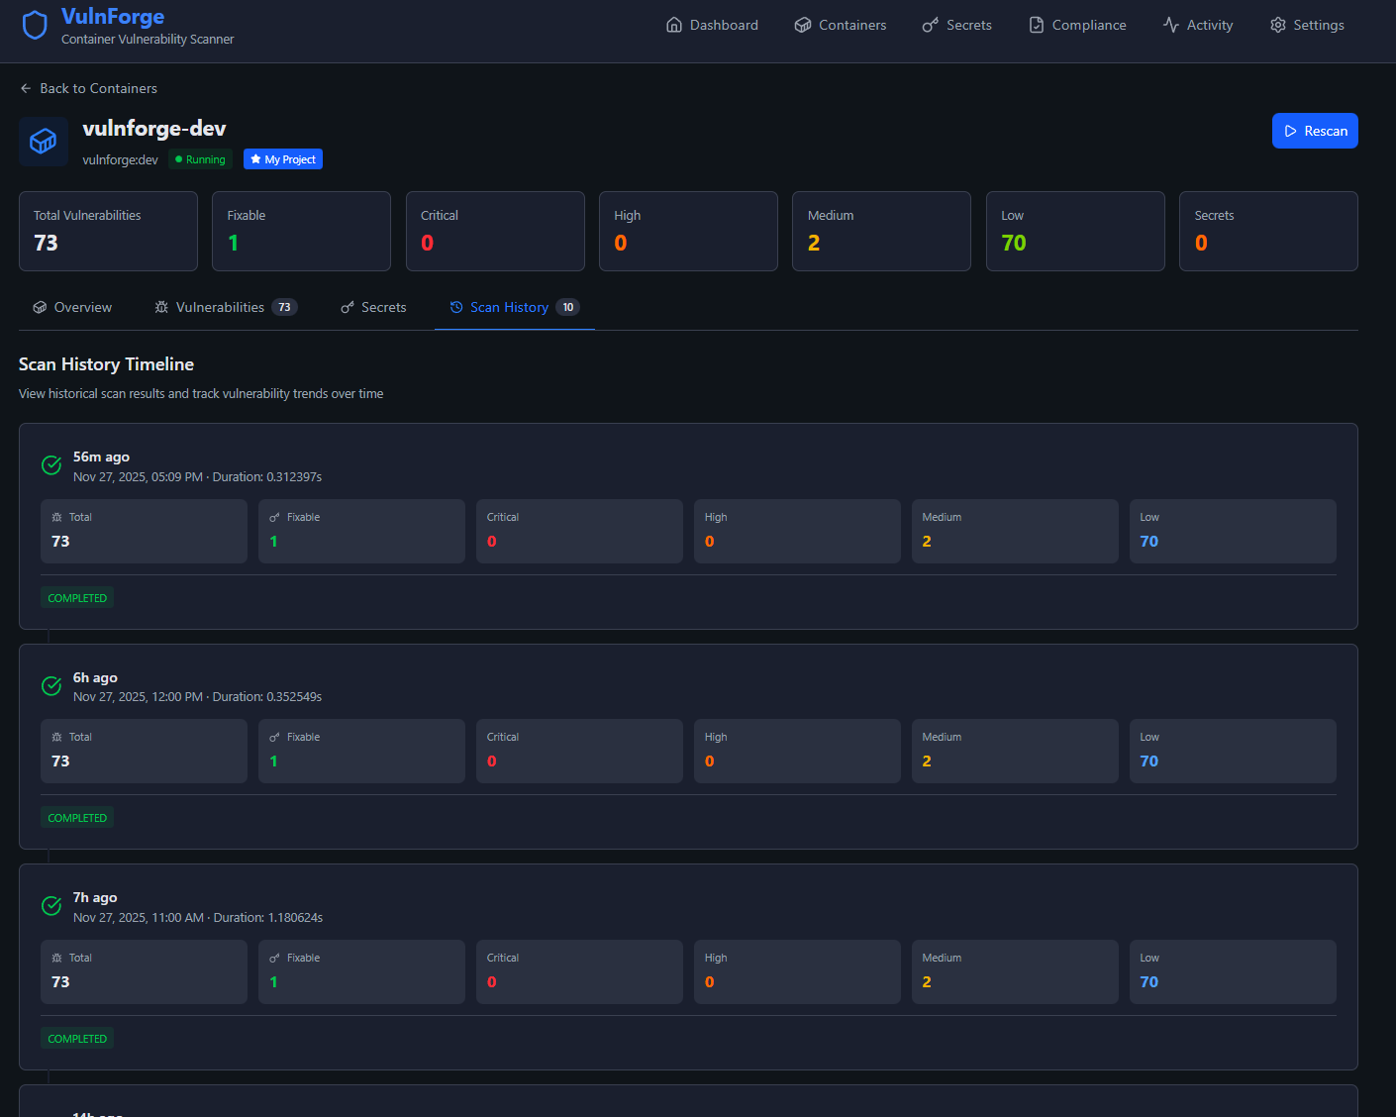Click the bug icon in the Vulnerabilities tab
The width and height of the screenshot is (1396, 1117).
161,307
